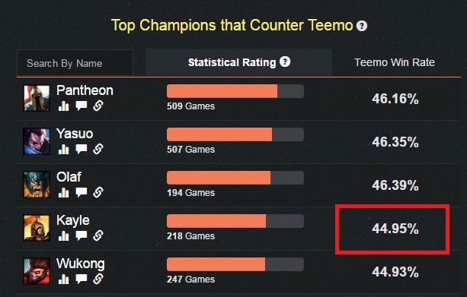Focus the Search By Name field

pyautogui.click(x=75, y=63)
